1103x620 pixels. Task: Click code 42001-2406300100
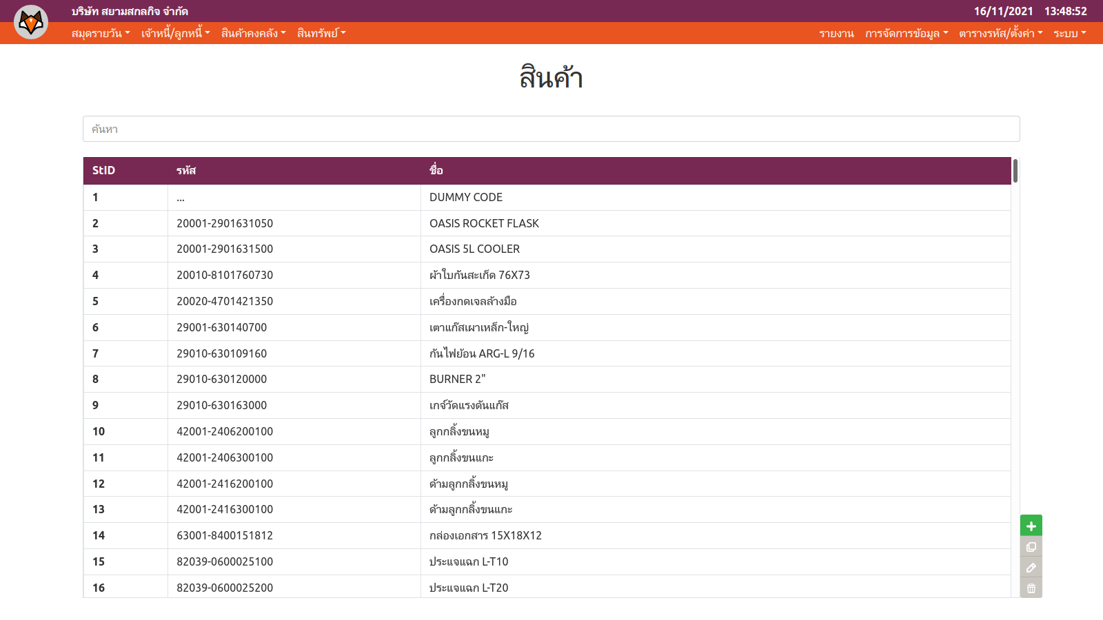pyautogui.click(x=225, y=457)
